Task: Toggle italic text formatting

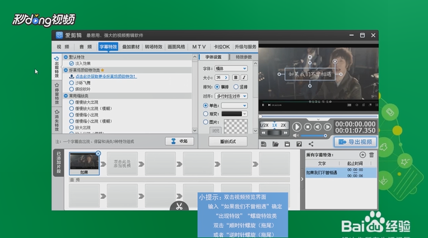Action: click(244, 78)
